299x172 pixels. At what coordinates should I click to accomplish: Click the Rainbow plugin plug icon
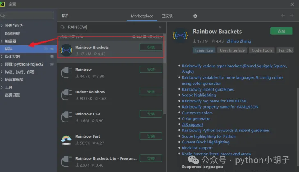[x=66, y=72]
